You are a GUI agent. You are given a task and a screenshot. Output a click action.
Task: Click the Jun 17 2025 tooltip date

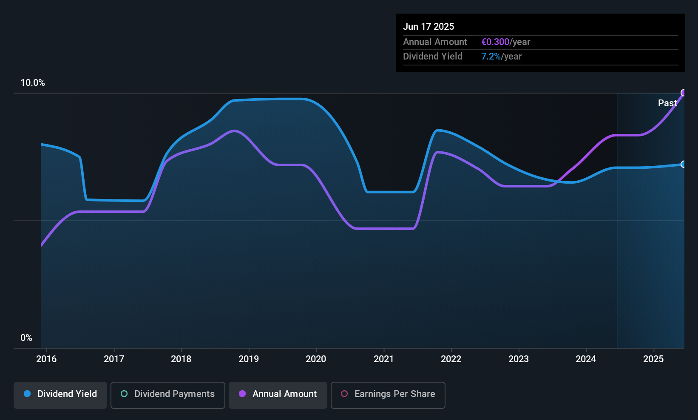click(428, 26)
